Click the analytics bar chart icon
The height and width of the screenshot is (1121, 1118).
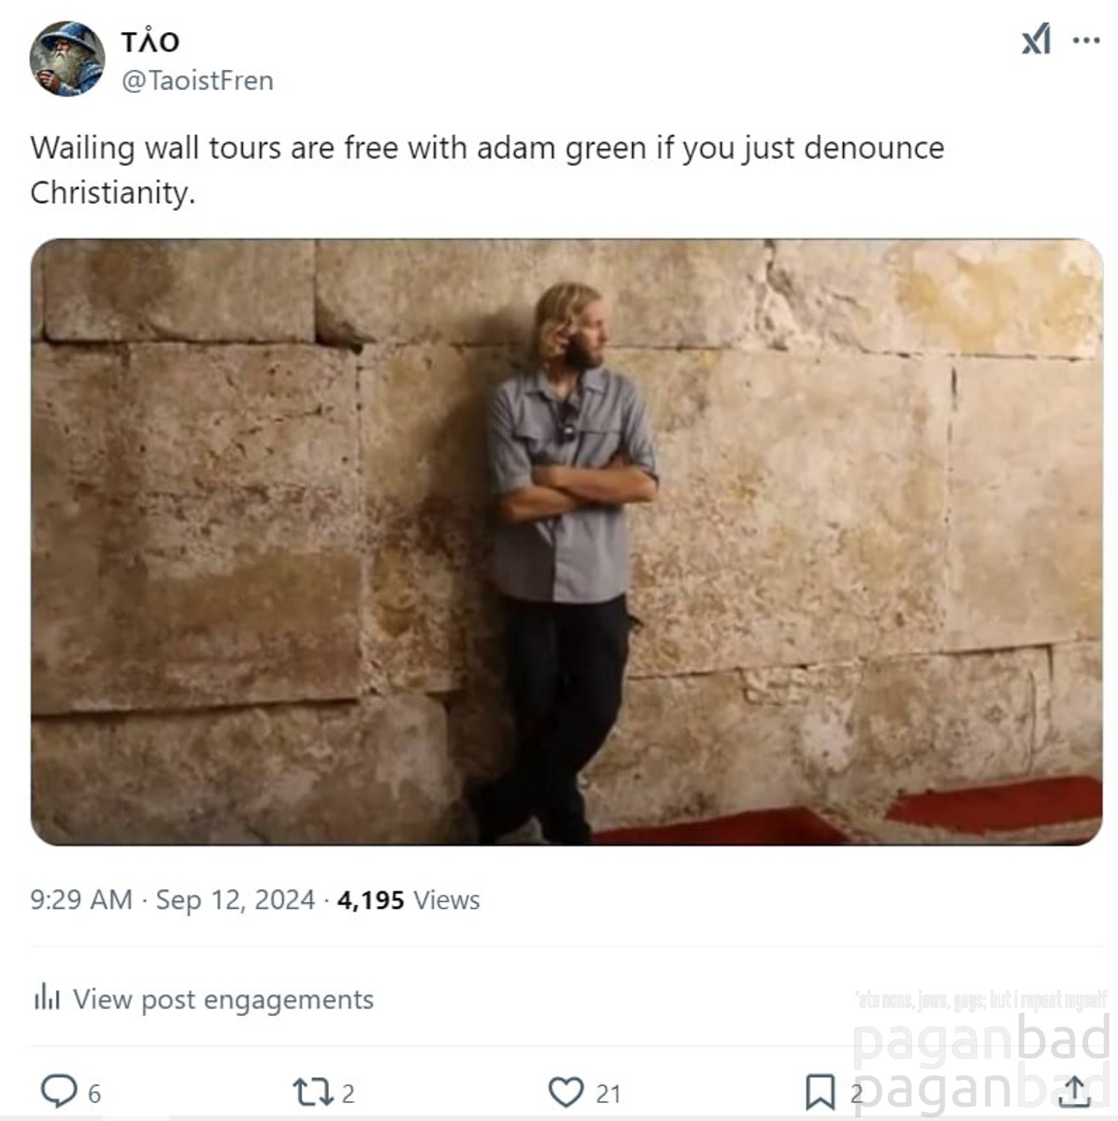(x=46, y=997)
